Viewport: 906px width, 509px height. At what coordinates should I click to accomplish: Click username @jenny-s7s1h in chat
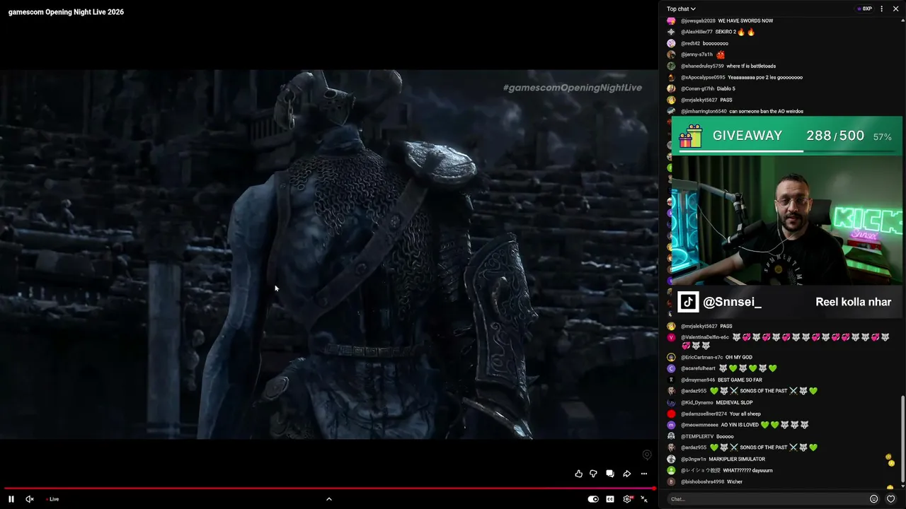tap(696, 54)
